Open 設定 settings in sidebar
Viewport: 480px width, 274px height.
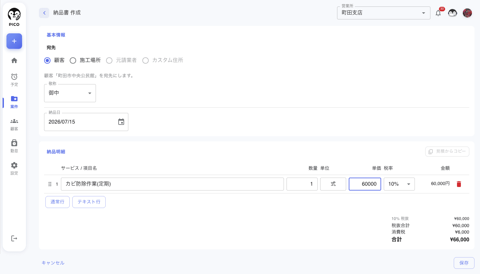(x=14, y=169)
